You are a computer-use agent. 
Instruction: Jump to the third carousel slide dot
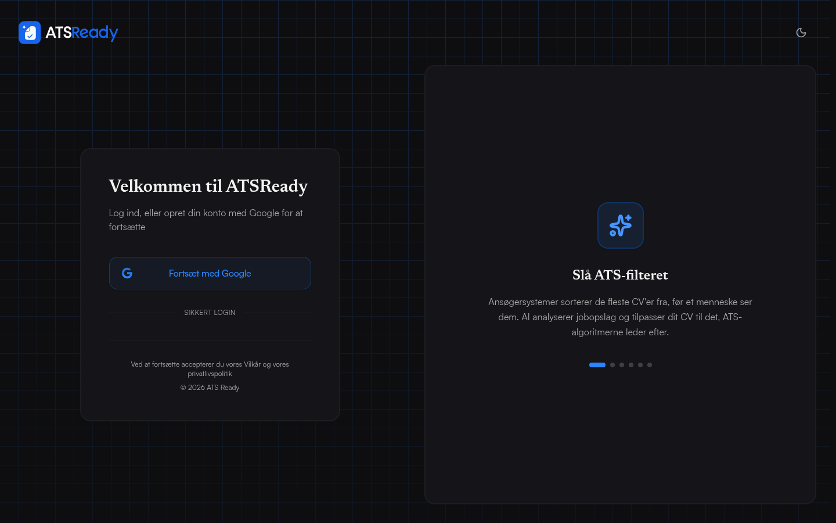pyautogui.click(x=622, y=365)
